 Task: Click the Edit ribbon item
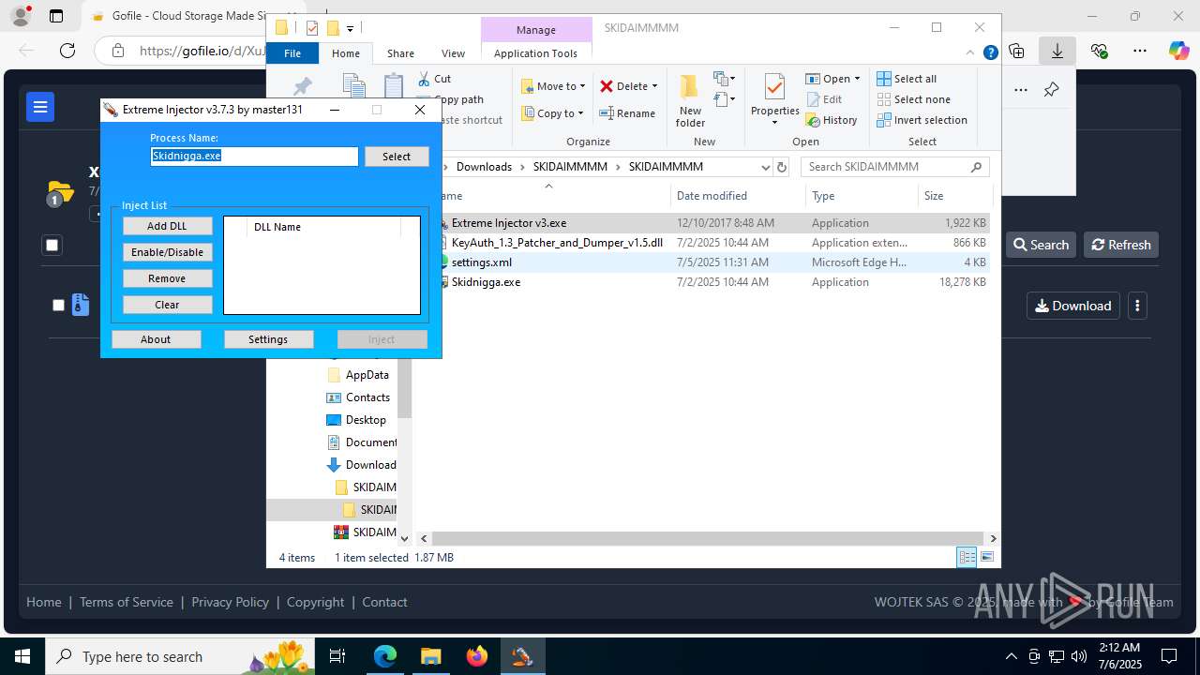pos(824,99)
